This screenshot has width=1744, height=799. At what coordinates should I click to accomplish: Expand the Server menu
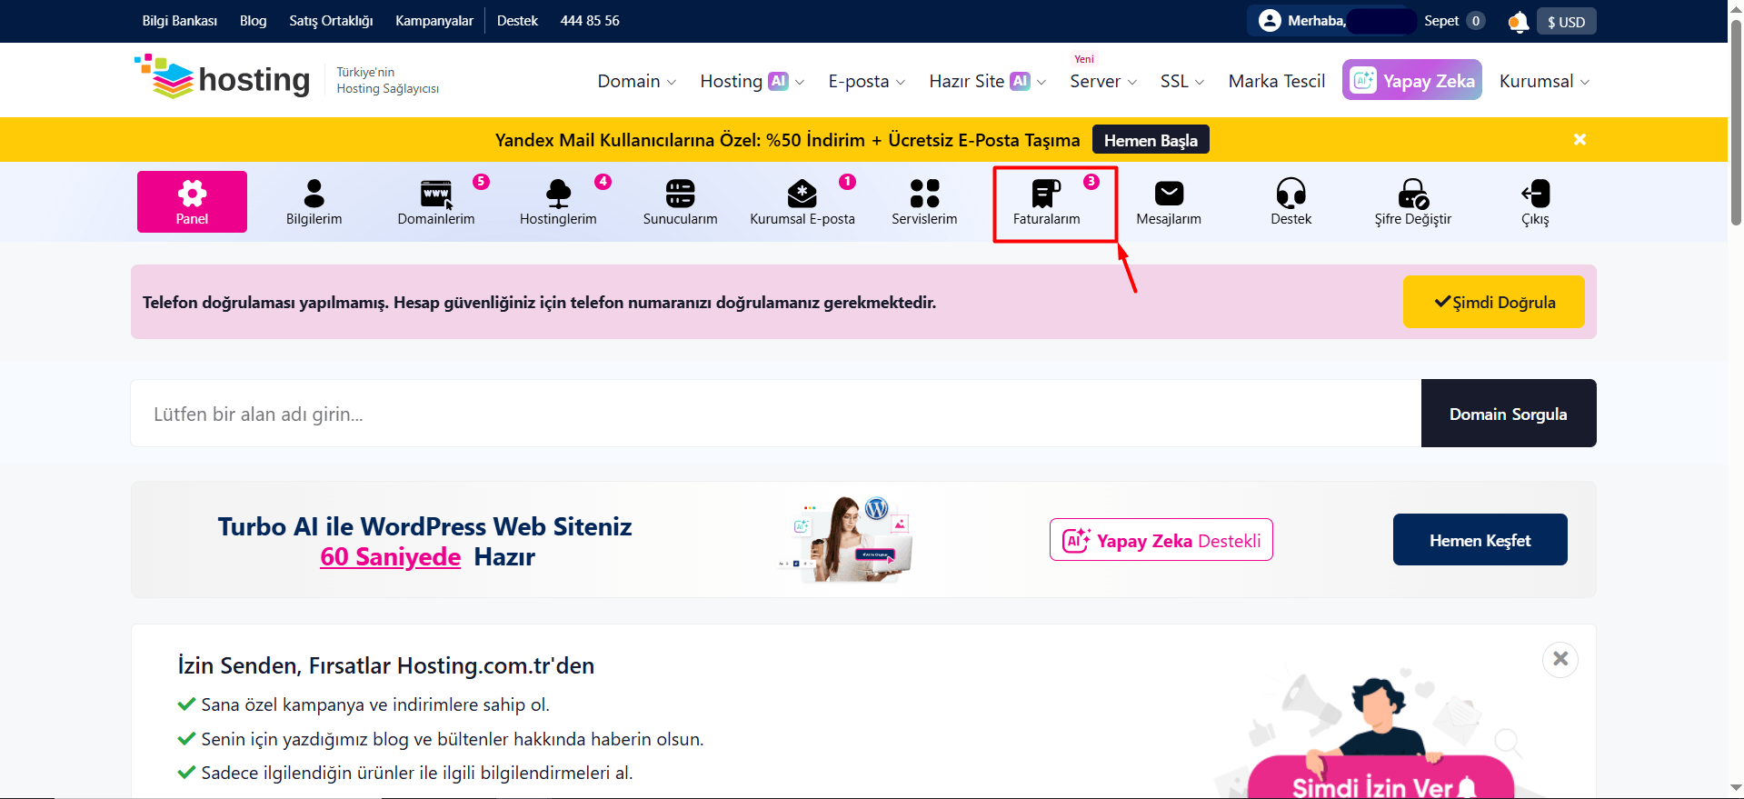click(x=1103, y=81)
